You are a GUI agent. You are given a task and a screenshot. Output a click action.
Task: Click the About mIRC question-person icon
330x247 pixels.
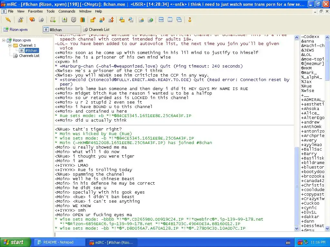click(x=189, y=20)
